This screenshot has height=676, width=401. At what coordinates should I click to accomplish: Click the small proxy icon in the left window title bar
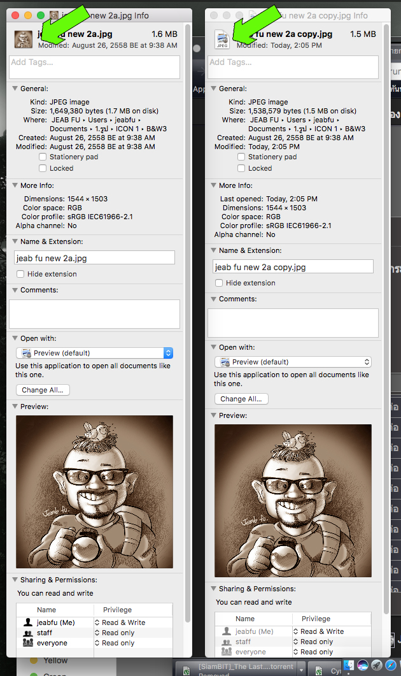(54, 15)
